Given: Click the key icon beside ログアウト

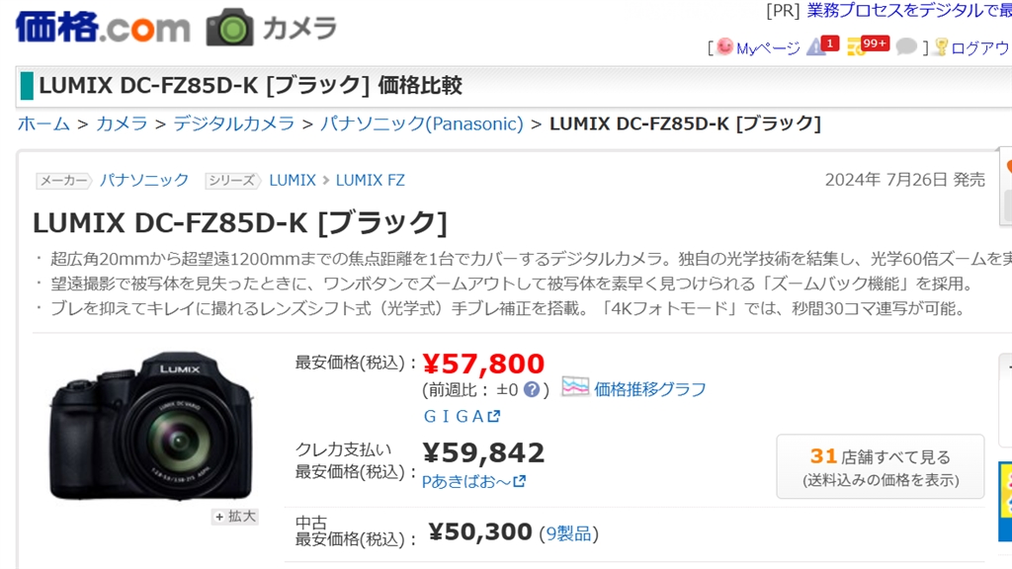Looking at the screenshot, I should click(940, 47).
